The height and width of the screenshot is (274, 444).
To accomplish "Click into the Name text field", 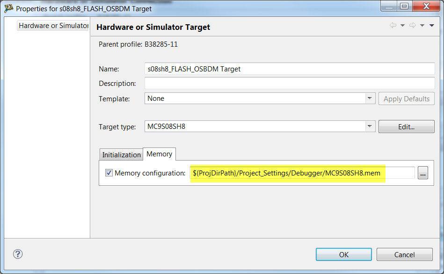I will tap(290, 69).
